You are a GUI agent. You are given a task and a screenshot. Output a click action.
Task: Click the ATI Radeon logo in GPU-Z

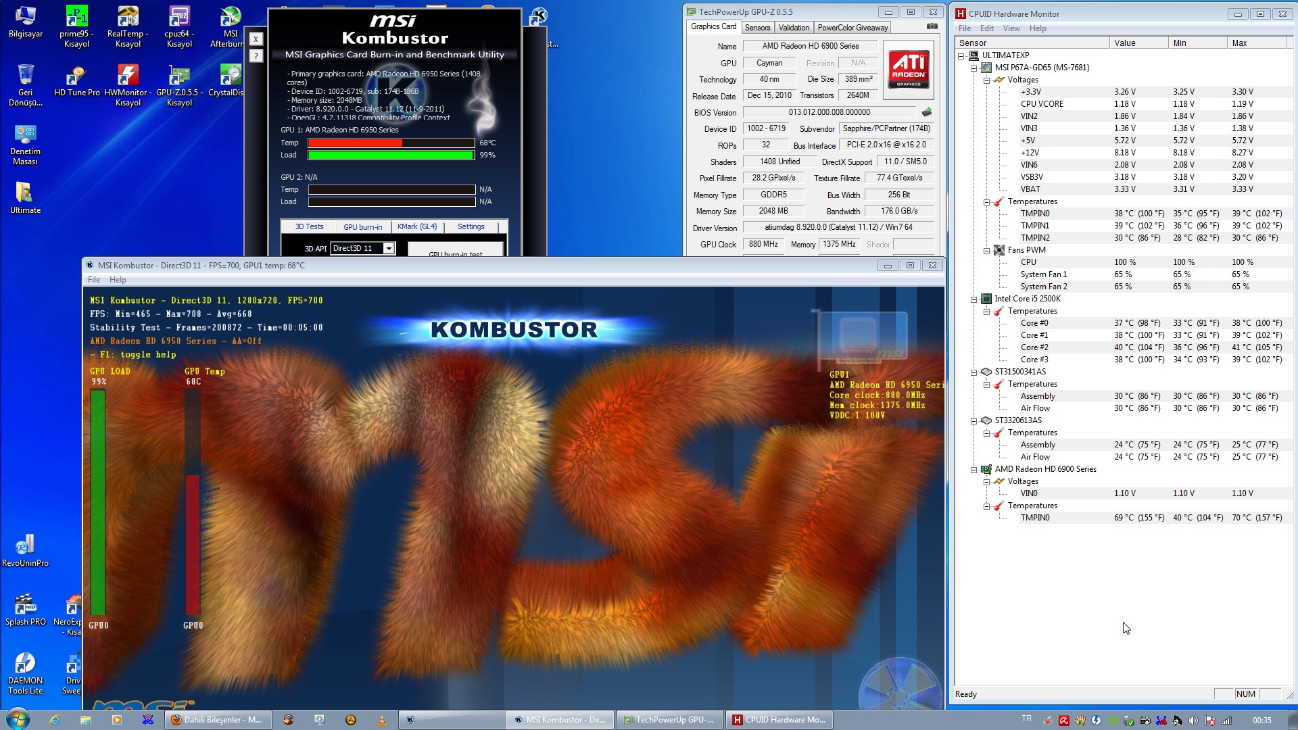click(x=908, y=69)
